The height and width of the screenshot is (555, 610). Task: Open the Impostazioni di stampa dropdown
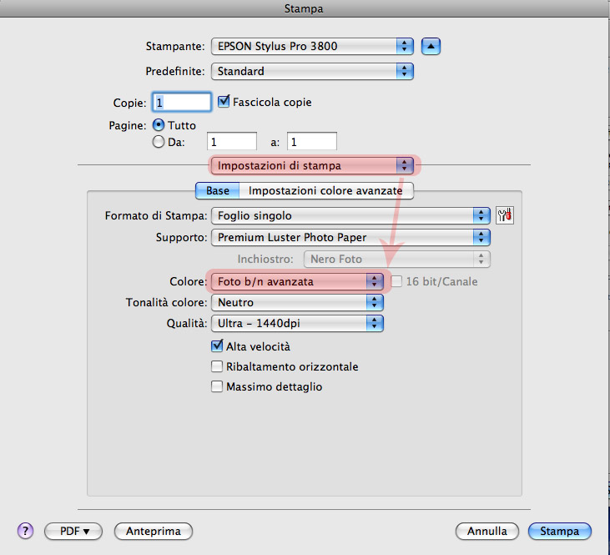point(312,165)
